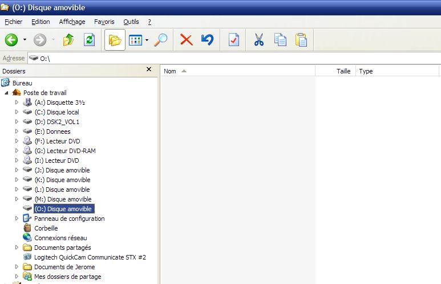
Task: Select the highlighted (O:) Disque amovible
Action: click(x=64, y=209)
